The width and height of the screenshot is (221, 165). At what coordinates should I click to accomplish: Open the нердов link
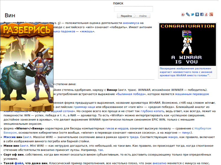click(x=123, y=128)
